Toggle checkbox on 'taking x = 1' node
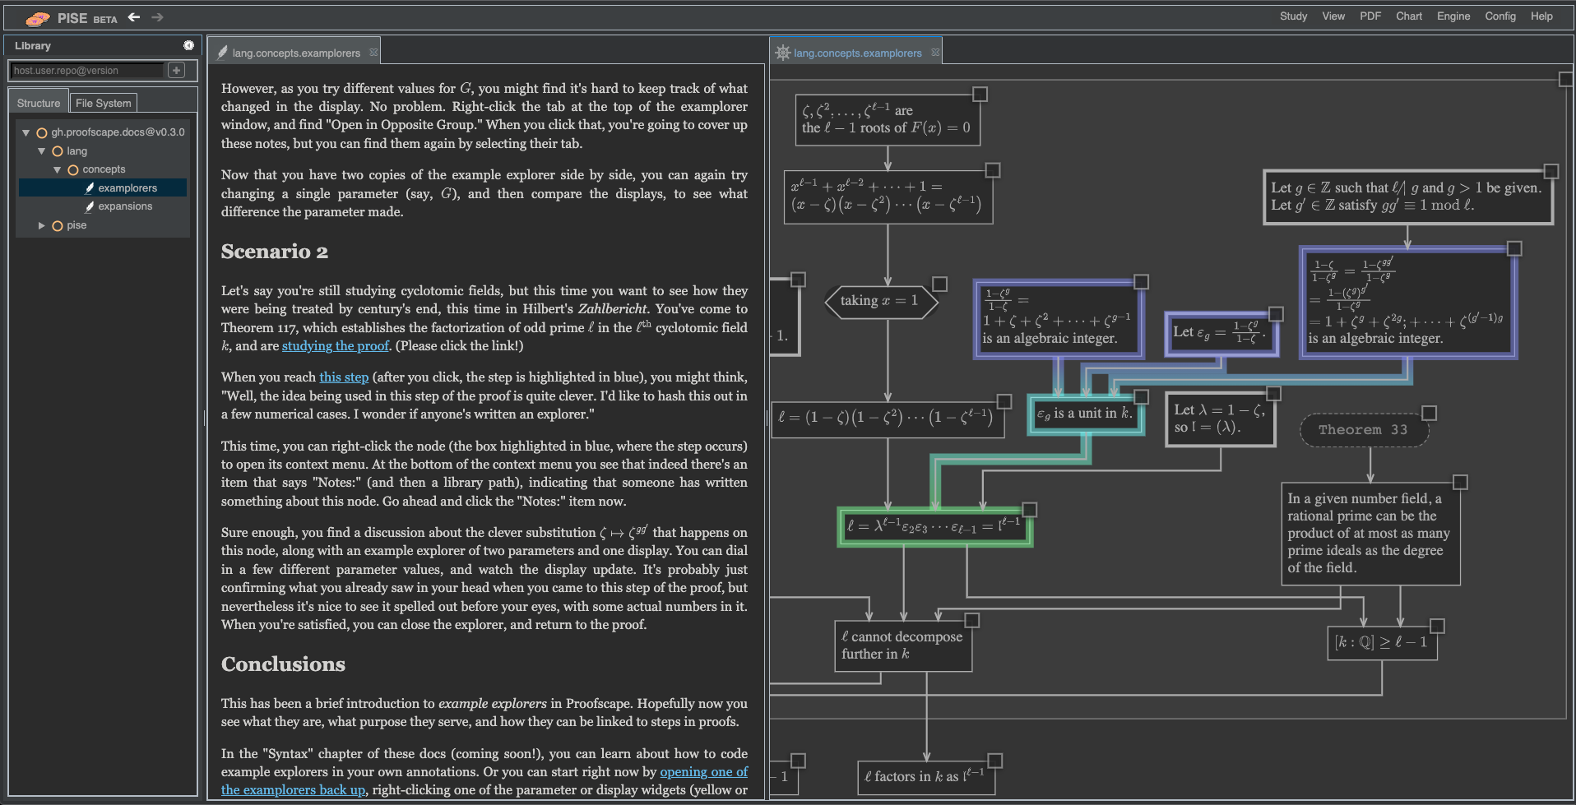Screen dimensions: 1576x805 click(x=939, y=284)
